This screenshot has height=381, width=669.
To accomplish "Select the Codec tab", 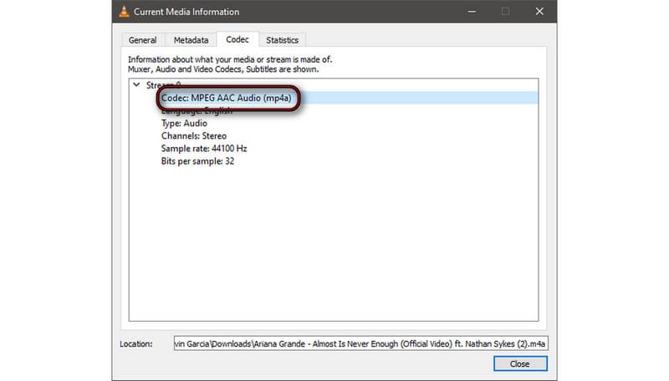I will (x=237, y=39).
